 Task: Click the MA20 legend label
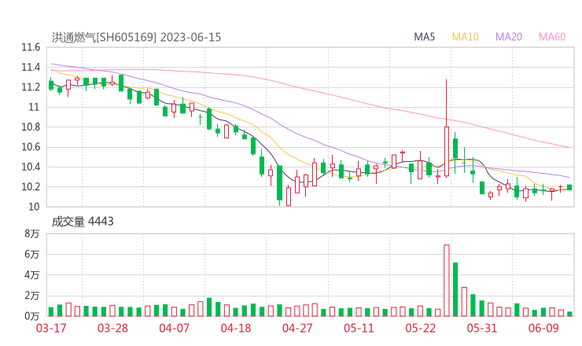[x=509, y=37]
